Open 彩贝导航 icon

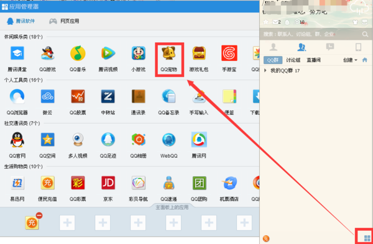[x=139, y=183]
